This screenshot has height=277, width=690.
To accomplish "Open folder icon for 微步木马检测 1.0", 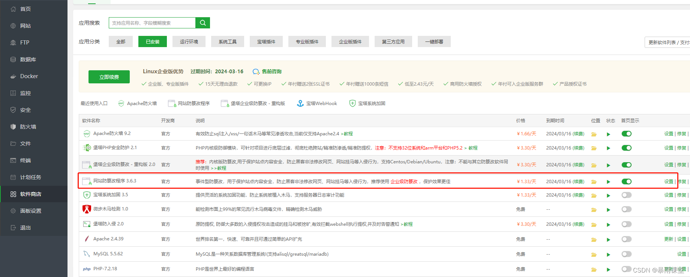I will [594, 210].
